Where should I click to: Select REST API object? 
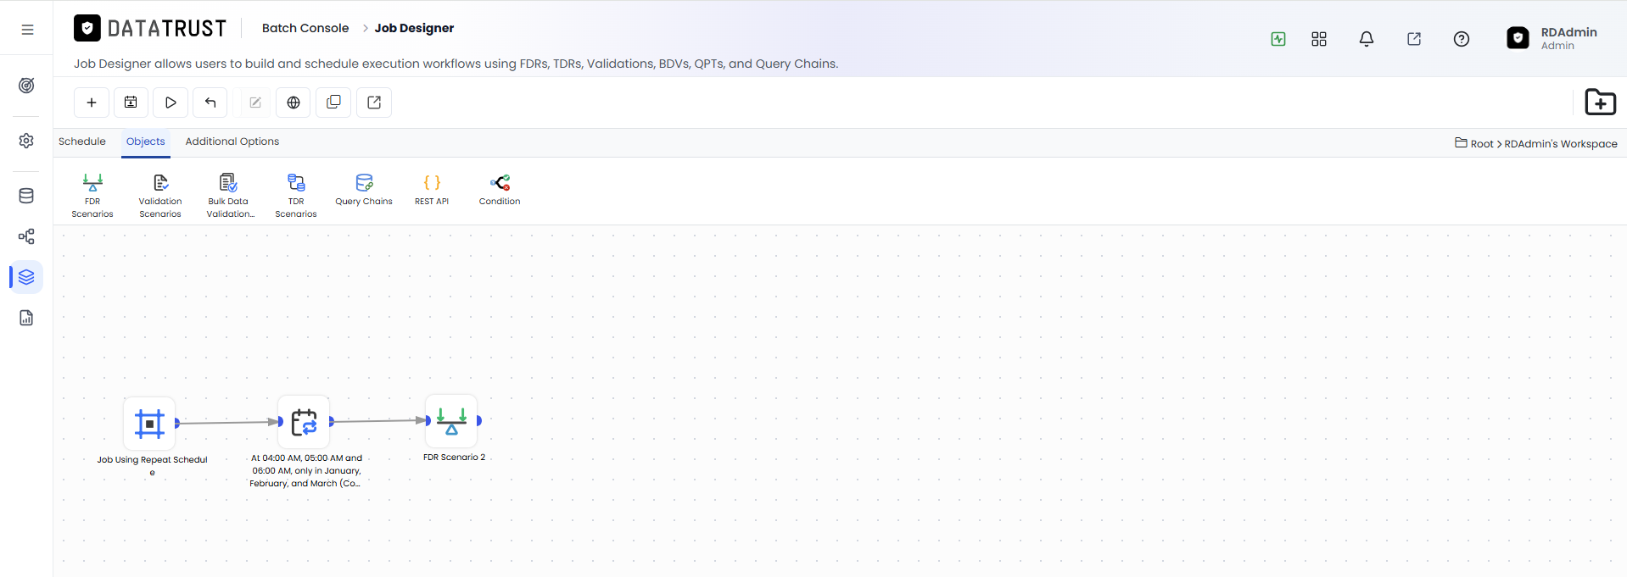432,190
